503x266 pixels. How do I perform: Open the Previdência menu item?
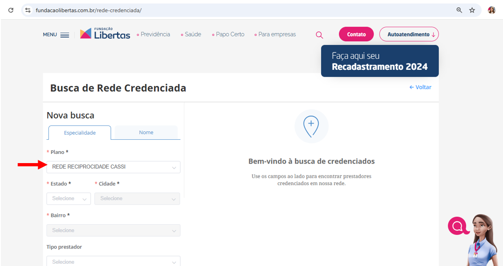pyautogui.click(x=154, y=34)
